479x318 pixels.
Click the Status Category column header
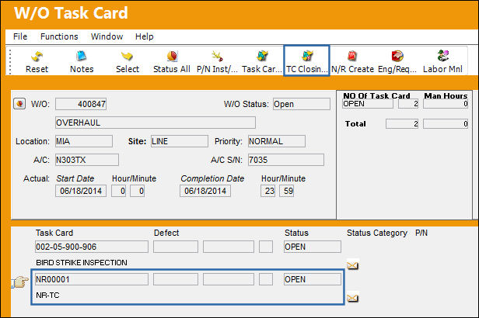tap(377, 233)
